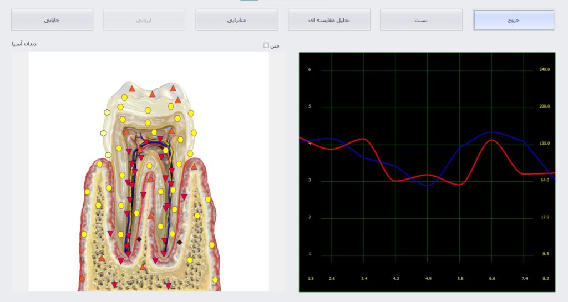Image resolution: width=568 pixels, height=302 pixels.
Task: Enable the متن checkbox
Action: pos(266,45)
